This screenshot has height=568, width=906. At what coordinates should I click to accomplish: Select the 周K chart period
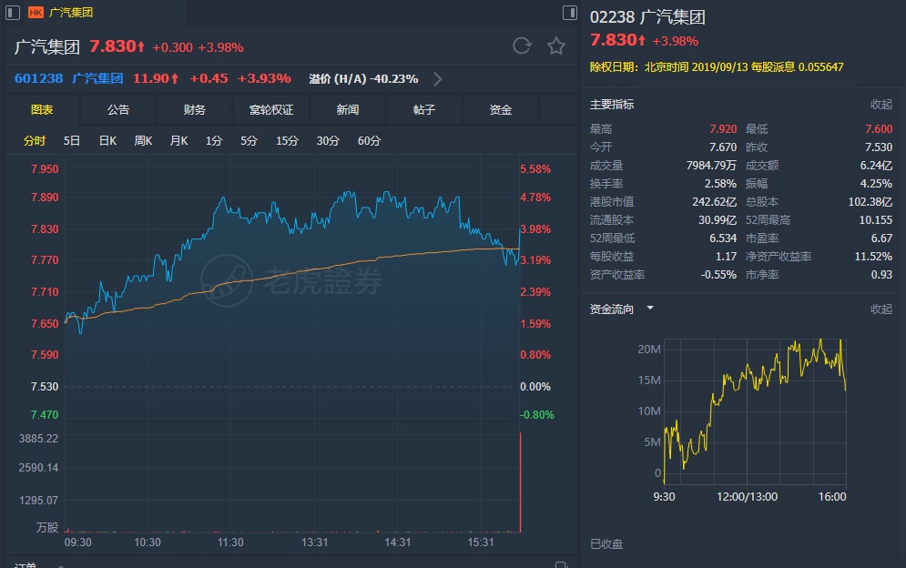click(143, 141)
